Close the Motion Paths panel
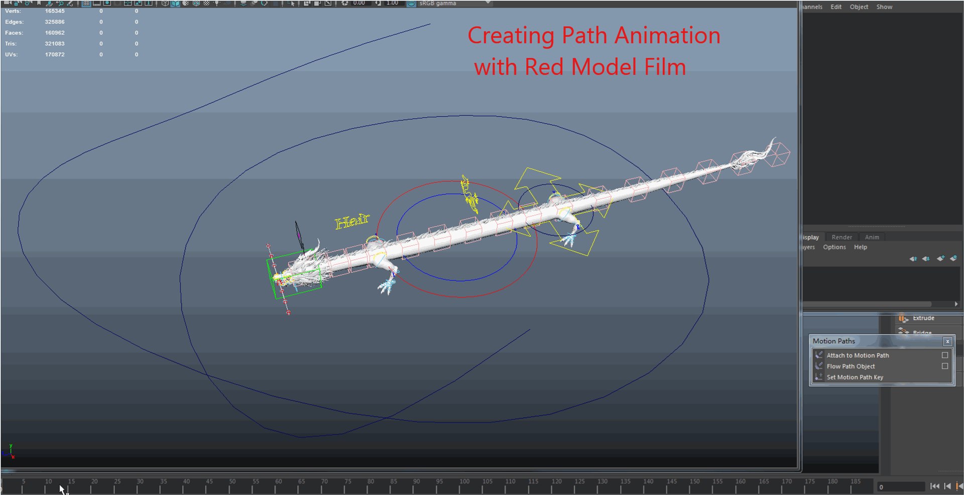Image resolution: width=964 pixels, height=495 pixels. (947, 341)
